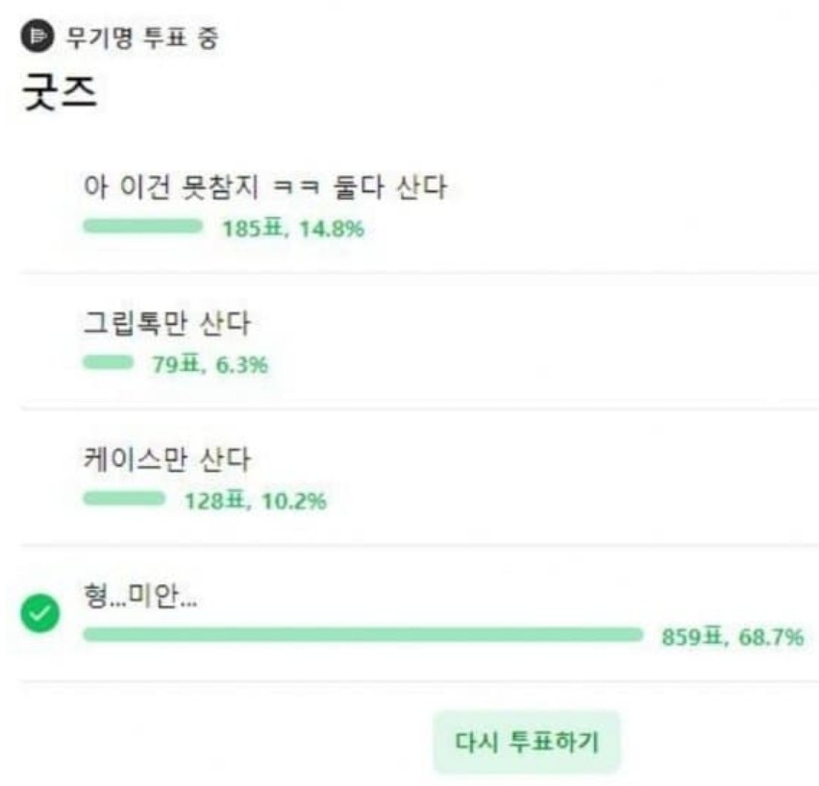Click the short result bar under 그립톡만 산다

108,364
